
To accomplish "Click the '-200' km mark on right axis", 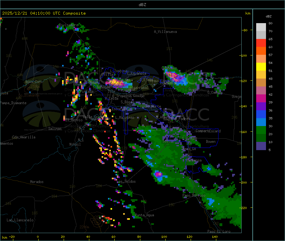I will point(243,182).
